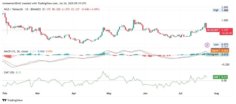Click the Aug label on time axis
This screenshot has width=236, height=104.
pyautogui.click(x=216, y=93)
